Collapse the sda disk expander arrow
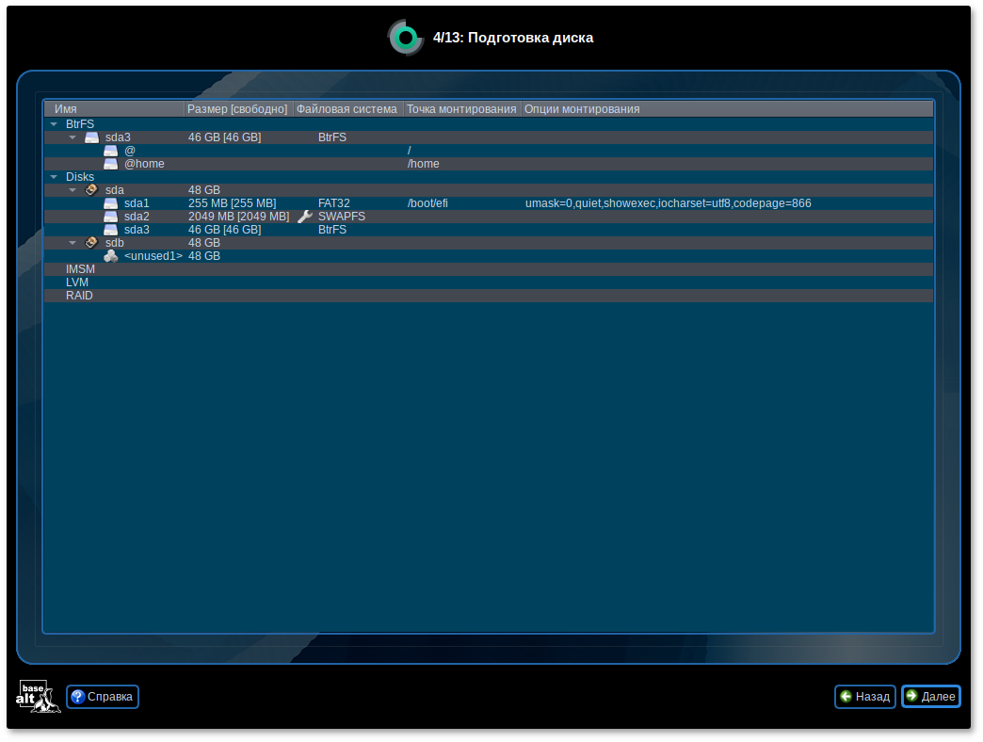 (73, 189)
